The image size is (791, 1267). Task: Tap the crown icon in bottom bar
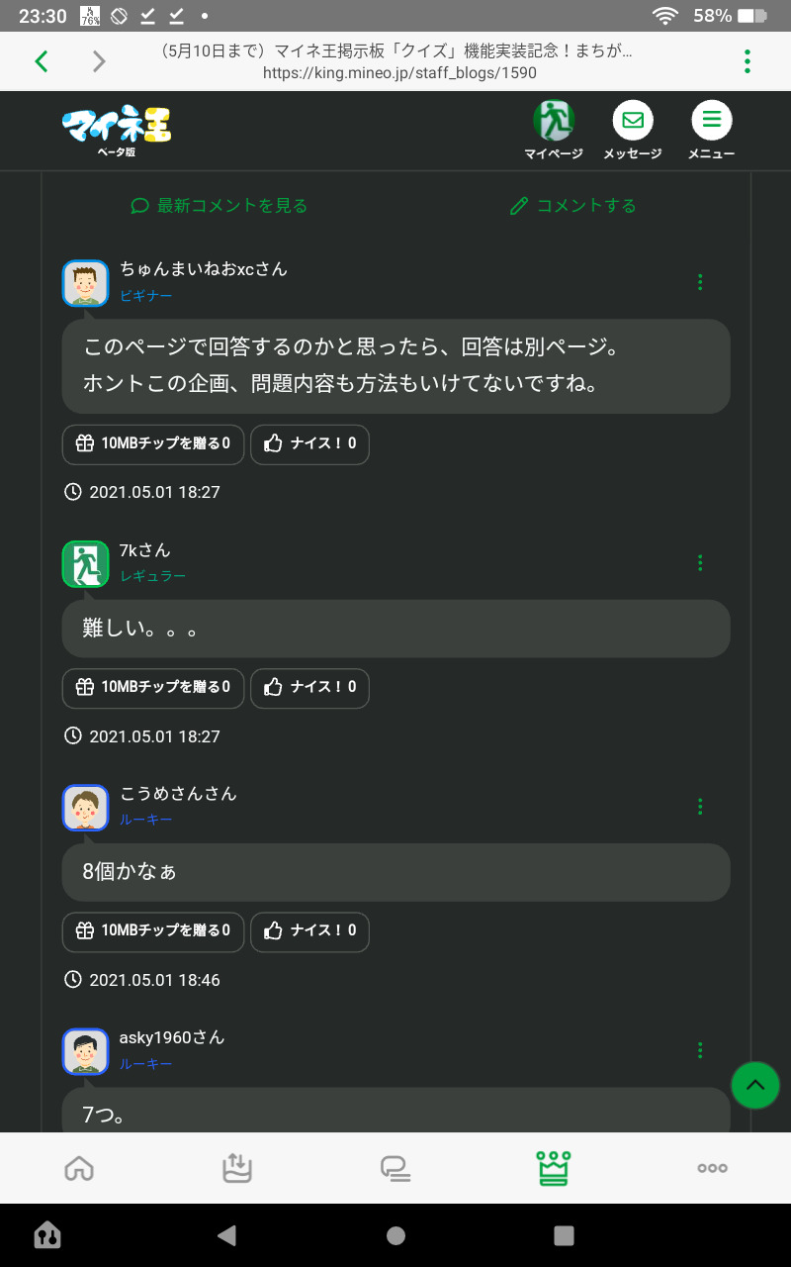coord(554,1168)
